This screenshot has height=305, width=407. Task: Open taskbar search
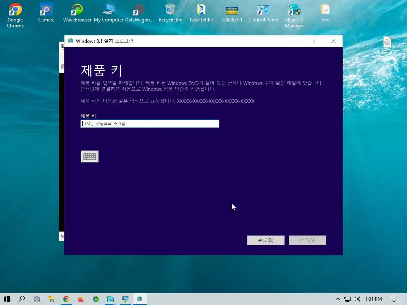22,299
